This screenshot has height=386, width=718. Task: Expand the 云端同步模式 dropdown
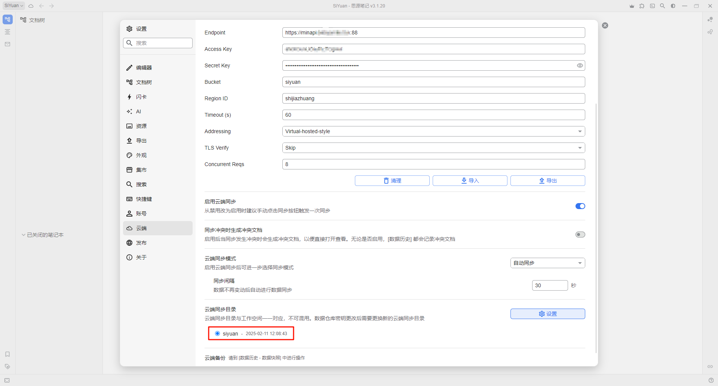point(547,263)
